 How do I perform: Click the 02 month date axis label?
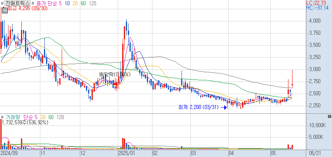point(155,153)
